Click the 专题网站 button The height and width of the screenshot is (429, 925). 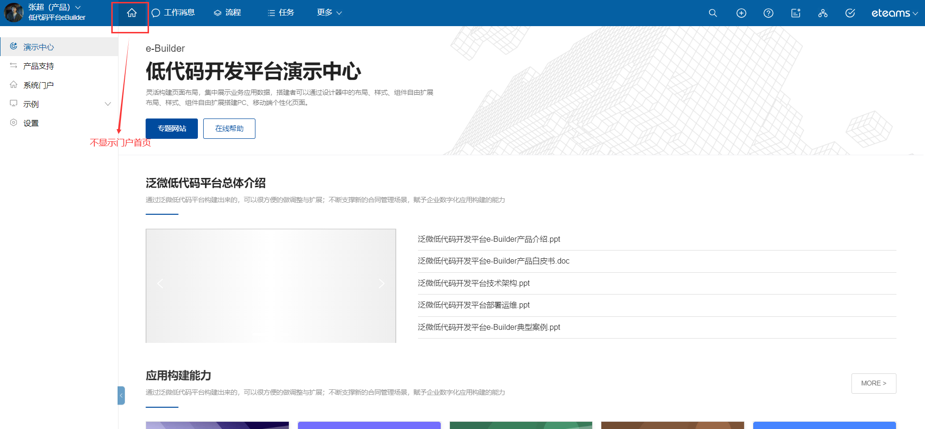coord(172,129)
